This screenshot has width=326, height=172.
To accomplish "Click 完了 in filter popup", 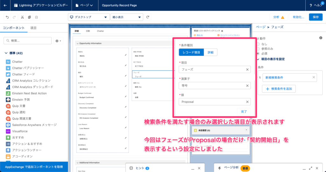I will [244, 112].
